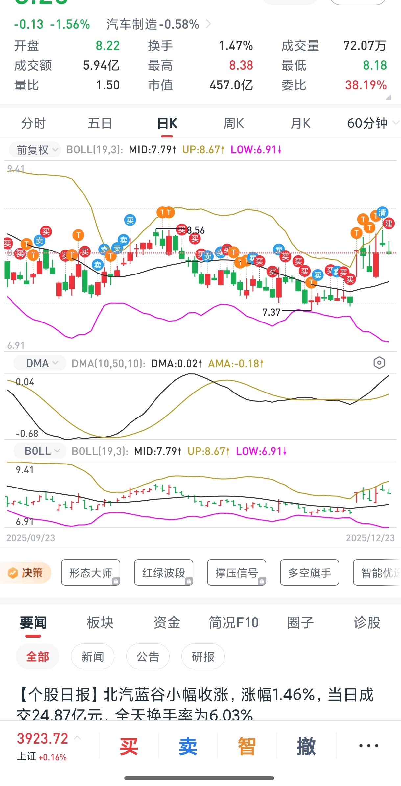Image resolution: width=401 pixels, height=786 pixels.
Task: Open the three-dots more menu
Action: 368,746
